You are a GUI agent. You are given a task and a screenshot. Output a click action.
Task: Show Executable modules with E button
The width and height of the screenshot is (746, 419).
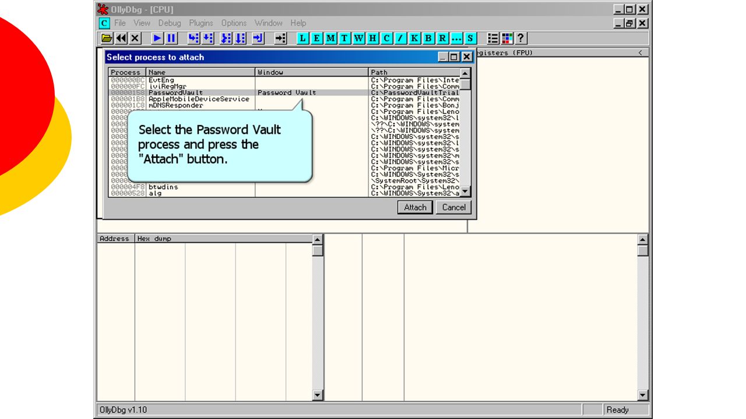click(x=317, y=38)
